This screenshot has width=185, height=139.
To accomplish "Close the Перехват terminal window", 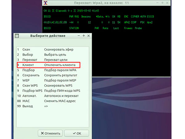I will coord(167,3).
